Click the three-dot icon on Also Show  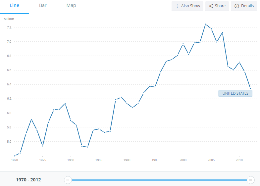(177, 6)
